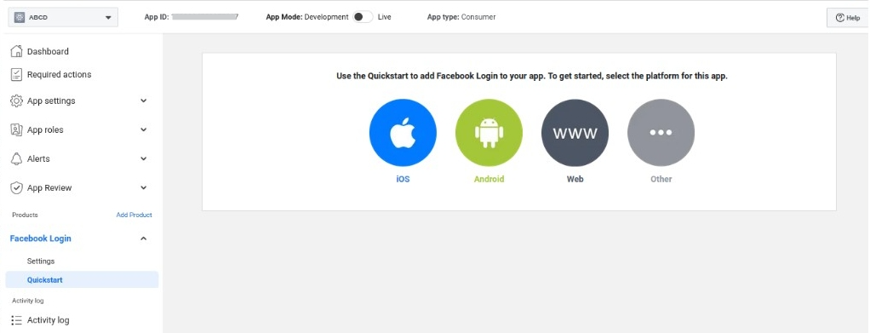
Task: Toggle App Mode from Development to Live
Action: click(x=363, y=17)
